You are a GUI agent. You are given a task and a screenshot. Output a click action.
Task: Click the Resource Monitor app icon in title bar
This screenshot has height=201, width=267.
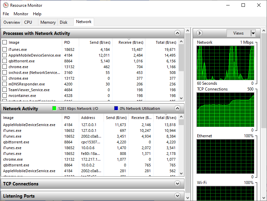6,5
